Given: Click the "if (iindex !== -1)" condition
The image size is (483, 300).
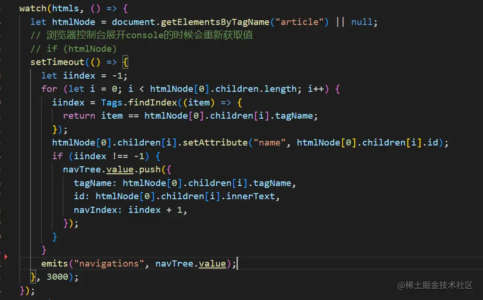Looking at the screenshot, I should 100,156.
